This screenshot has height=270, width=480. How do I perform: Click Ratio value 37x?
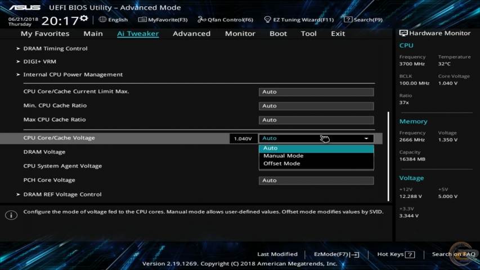click(404, 102)
